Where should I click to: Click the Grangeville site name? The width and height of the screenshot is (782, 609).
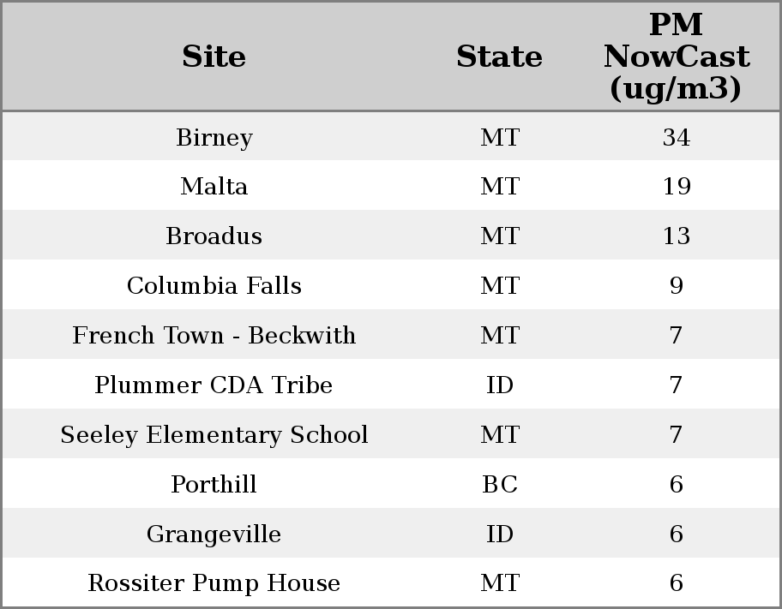coord(214,534)
